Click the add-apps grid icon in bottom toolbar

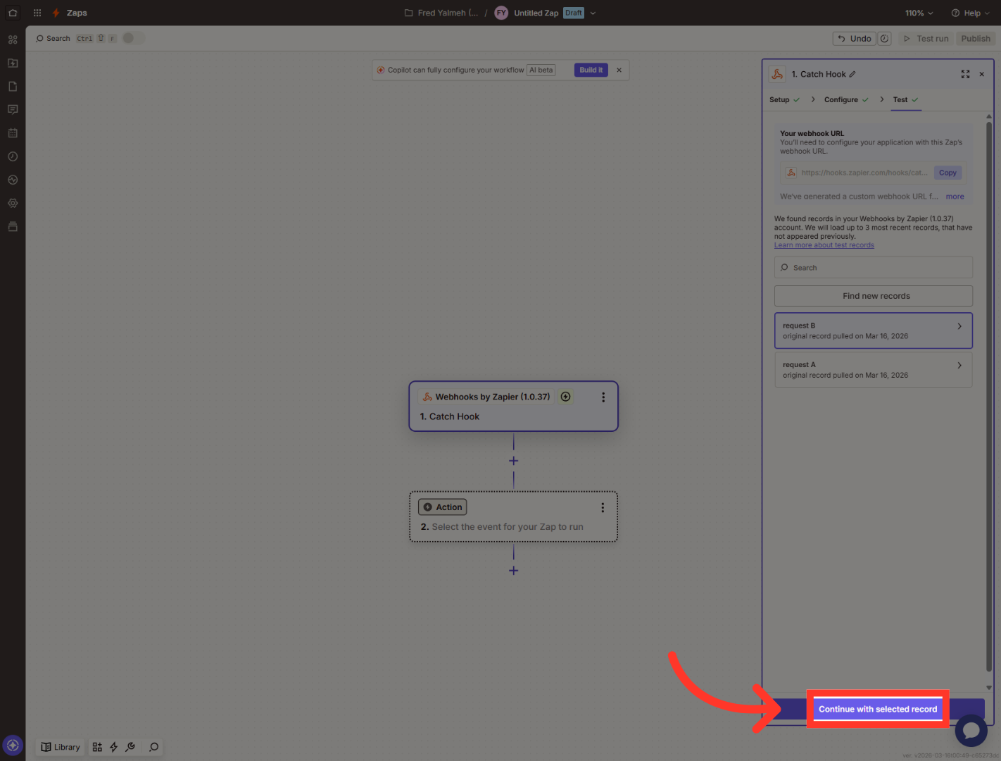tap(97, 747)
